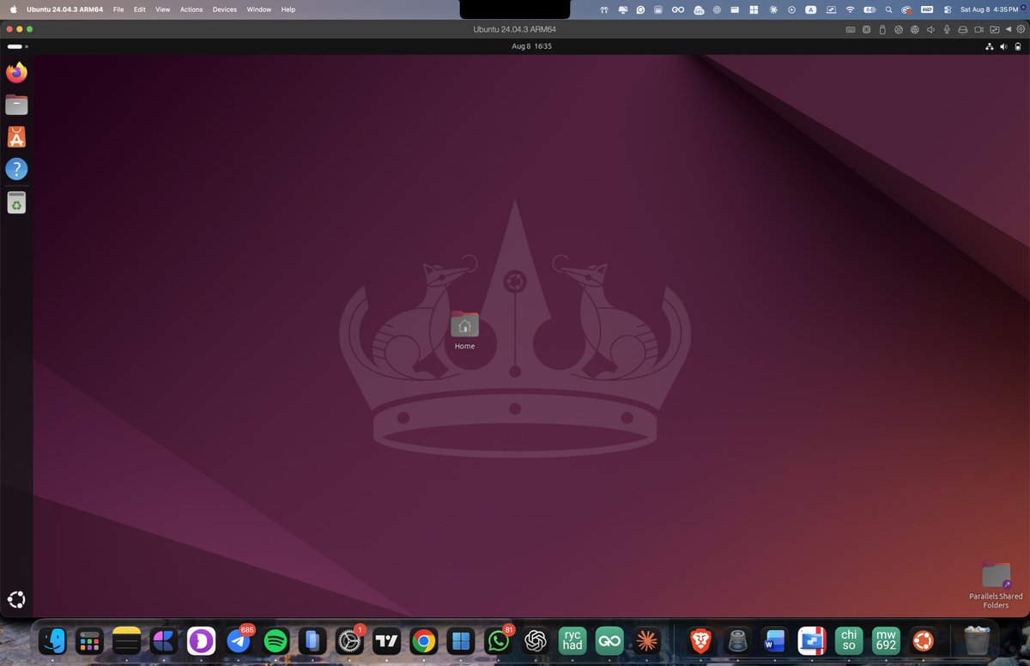Click the Parallels camera icon

tap(978, 29)
